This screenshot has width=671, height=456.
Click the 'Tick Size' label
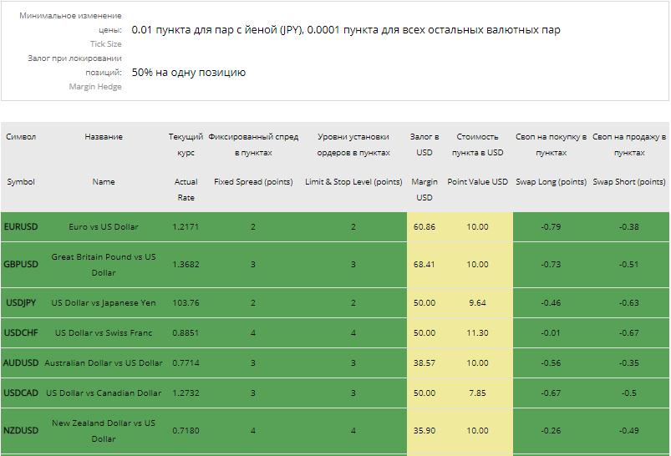(x=105, y=44)
